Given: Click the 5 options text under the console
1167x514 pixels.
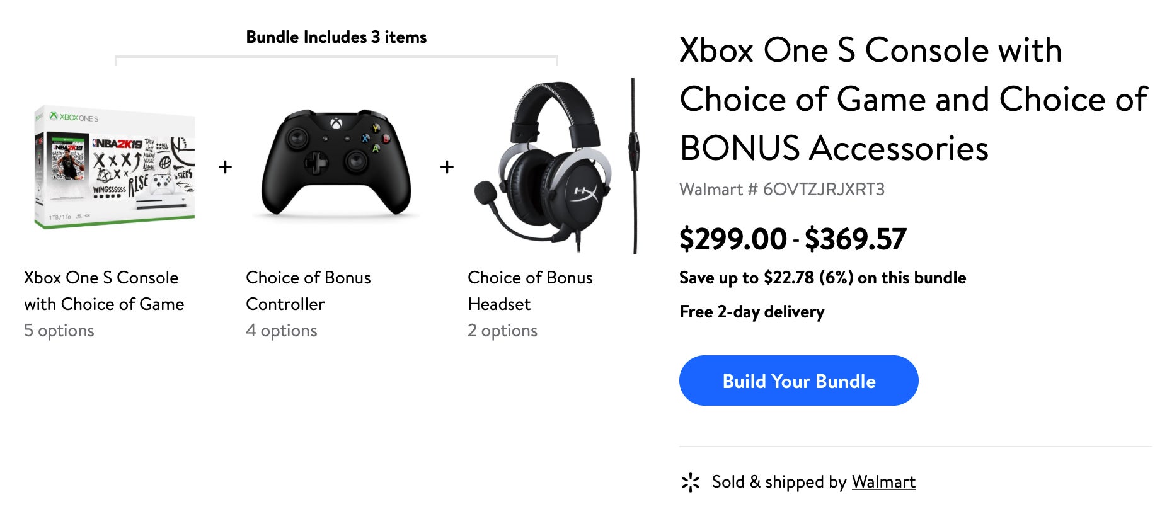Looking at the screenshot, I should (59, 331).
